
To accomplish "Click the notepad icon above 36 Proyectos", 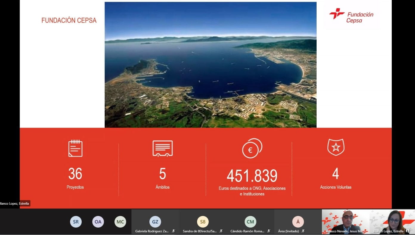I will tap(75, 148).
